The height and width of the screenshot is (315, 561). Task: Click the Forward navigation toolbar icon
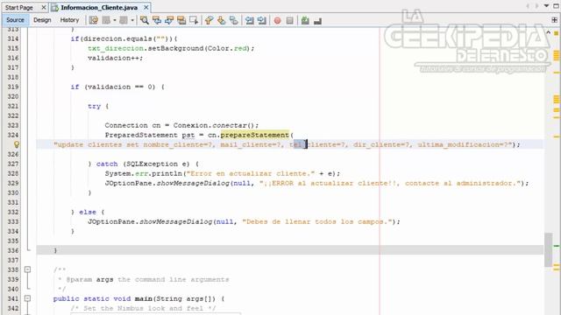click(124, 20)
